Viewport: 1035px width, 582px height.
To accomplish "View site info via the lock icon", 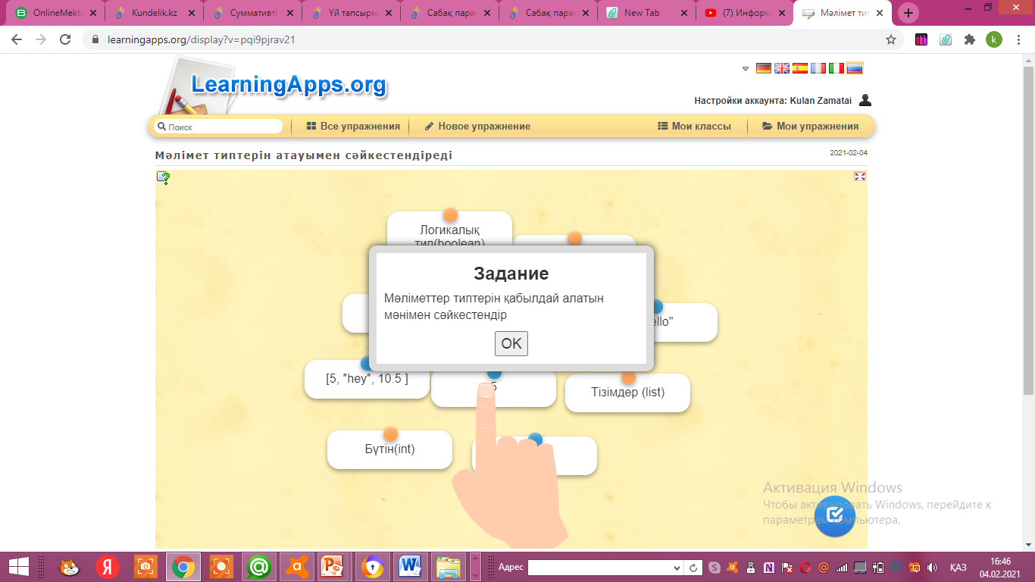I will pos(95,40).
